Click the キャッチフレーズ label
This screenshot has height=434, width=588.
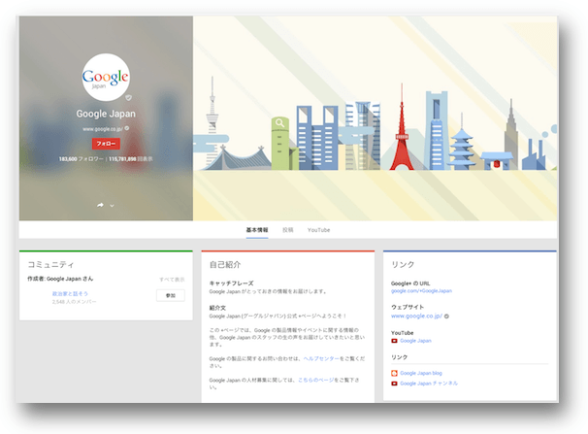[x=231, y=284]
